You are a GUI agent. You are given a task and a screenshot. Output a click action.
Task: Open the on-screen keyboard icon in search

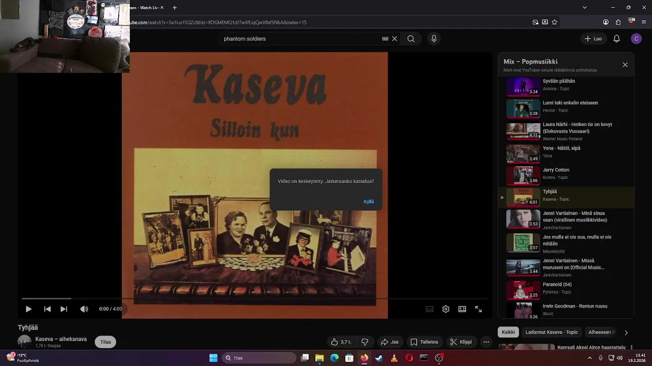click(x=385, y=39)
